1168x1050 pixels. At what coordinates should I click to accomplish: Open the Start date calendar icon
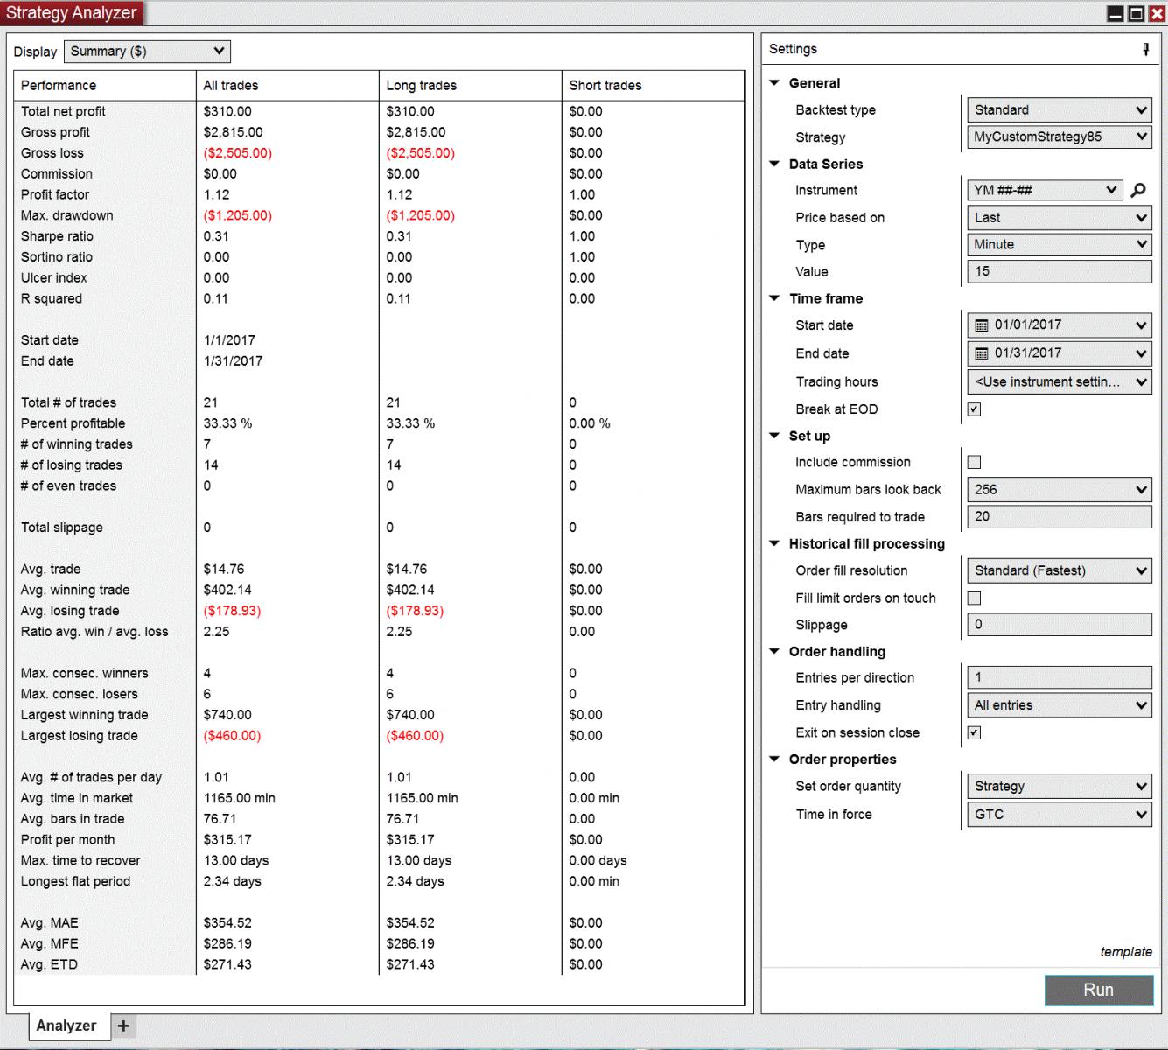(x=981, y=325)
